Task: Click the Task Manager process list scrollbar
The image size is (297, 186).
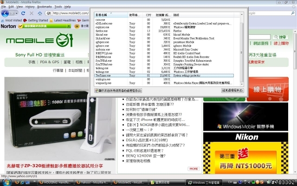Action: coord(242,52)
